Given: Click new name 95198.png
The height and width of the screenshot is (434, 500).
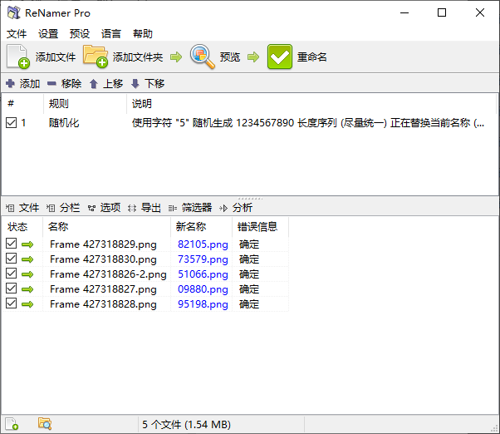Looking at the screenshot, I should point(203,304).
